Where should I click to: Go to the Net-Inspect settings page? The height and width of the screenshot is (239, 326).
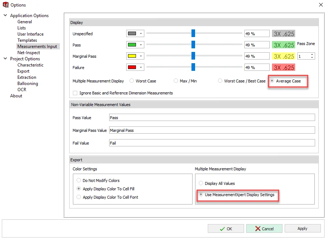(29, 53)
